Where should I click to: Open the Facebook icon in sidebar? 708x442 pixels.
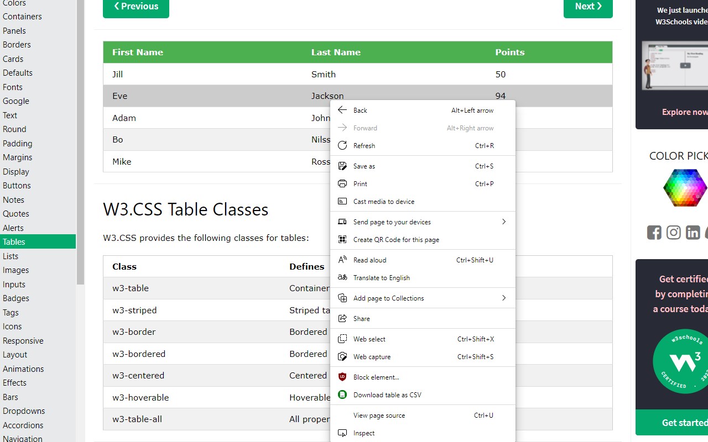point(654,232)
